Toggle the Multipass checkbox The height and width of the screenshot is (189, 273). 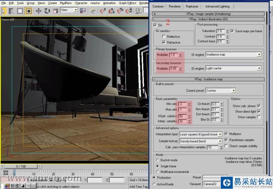226,134
